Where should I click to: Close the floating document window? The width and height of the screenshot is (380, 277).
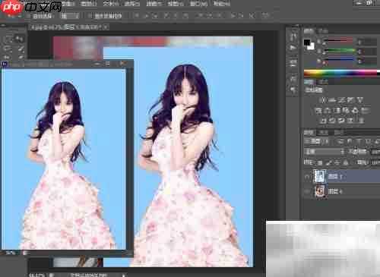(x=124, y=64)
